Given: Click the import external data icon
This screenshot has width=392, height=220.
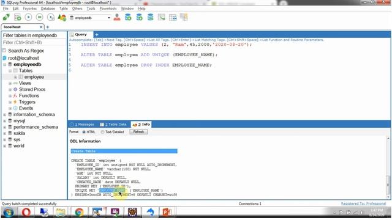Looking at the screenshot, I should pyautogui.click(x=128, y=17).
